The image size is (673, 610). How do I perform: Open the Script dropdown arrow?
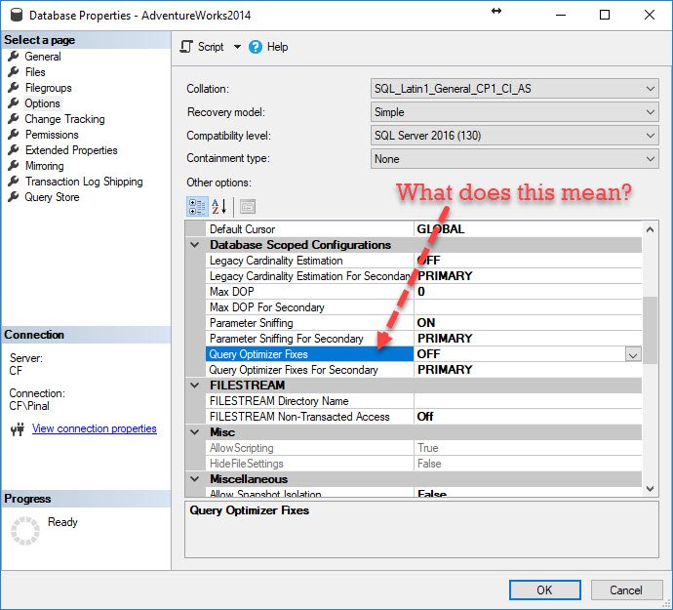tap(237, 47)
